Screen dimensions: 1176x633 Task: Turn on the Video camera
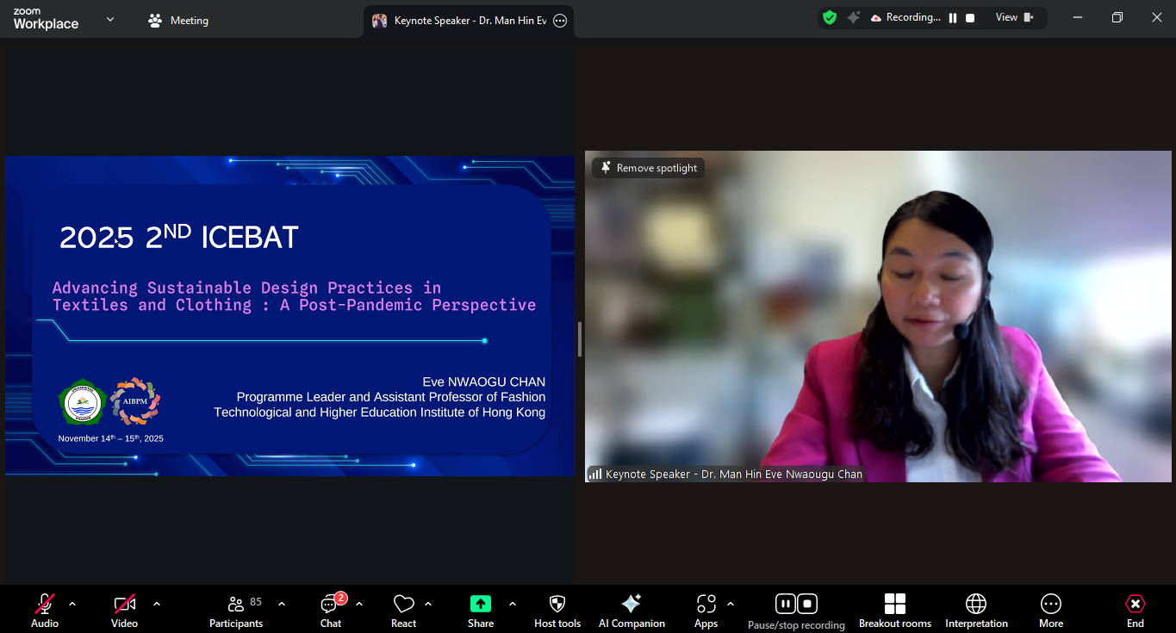click(124, 604)
